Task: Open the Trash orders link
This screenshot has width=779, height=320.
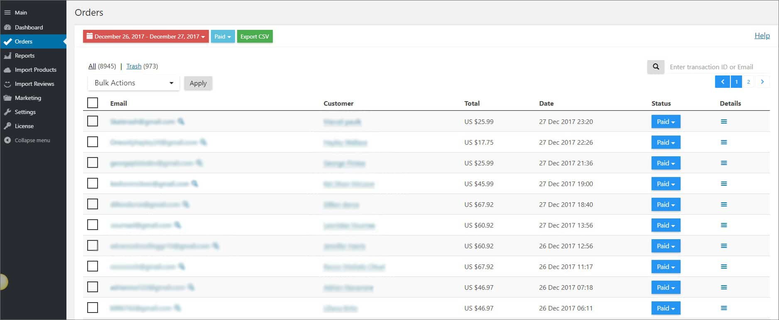Action: point(134,66)
